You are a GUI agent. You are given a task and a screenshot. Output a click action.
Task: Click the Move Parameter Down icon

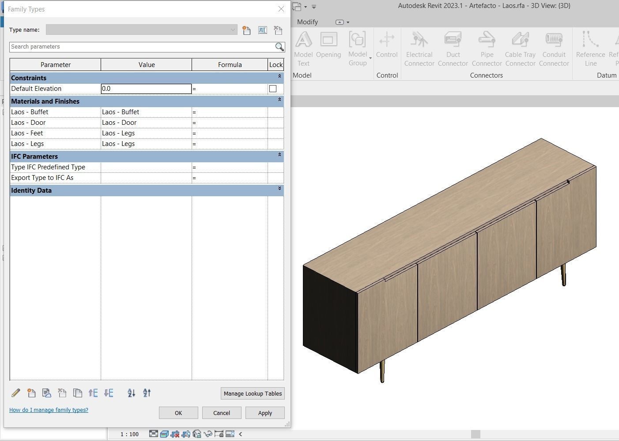tap(109, 392)
